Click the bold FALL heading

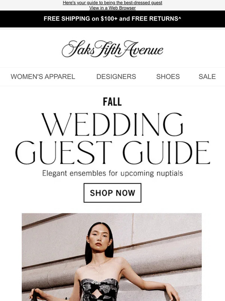click(112, 102)
